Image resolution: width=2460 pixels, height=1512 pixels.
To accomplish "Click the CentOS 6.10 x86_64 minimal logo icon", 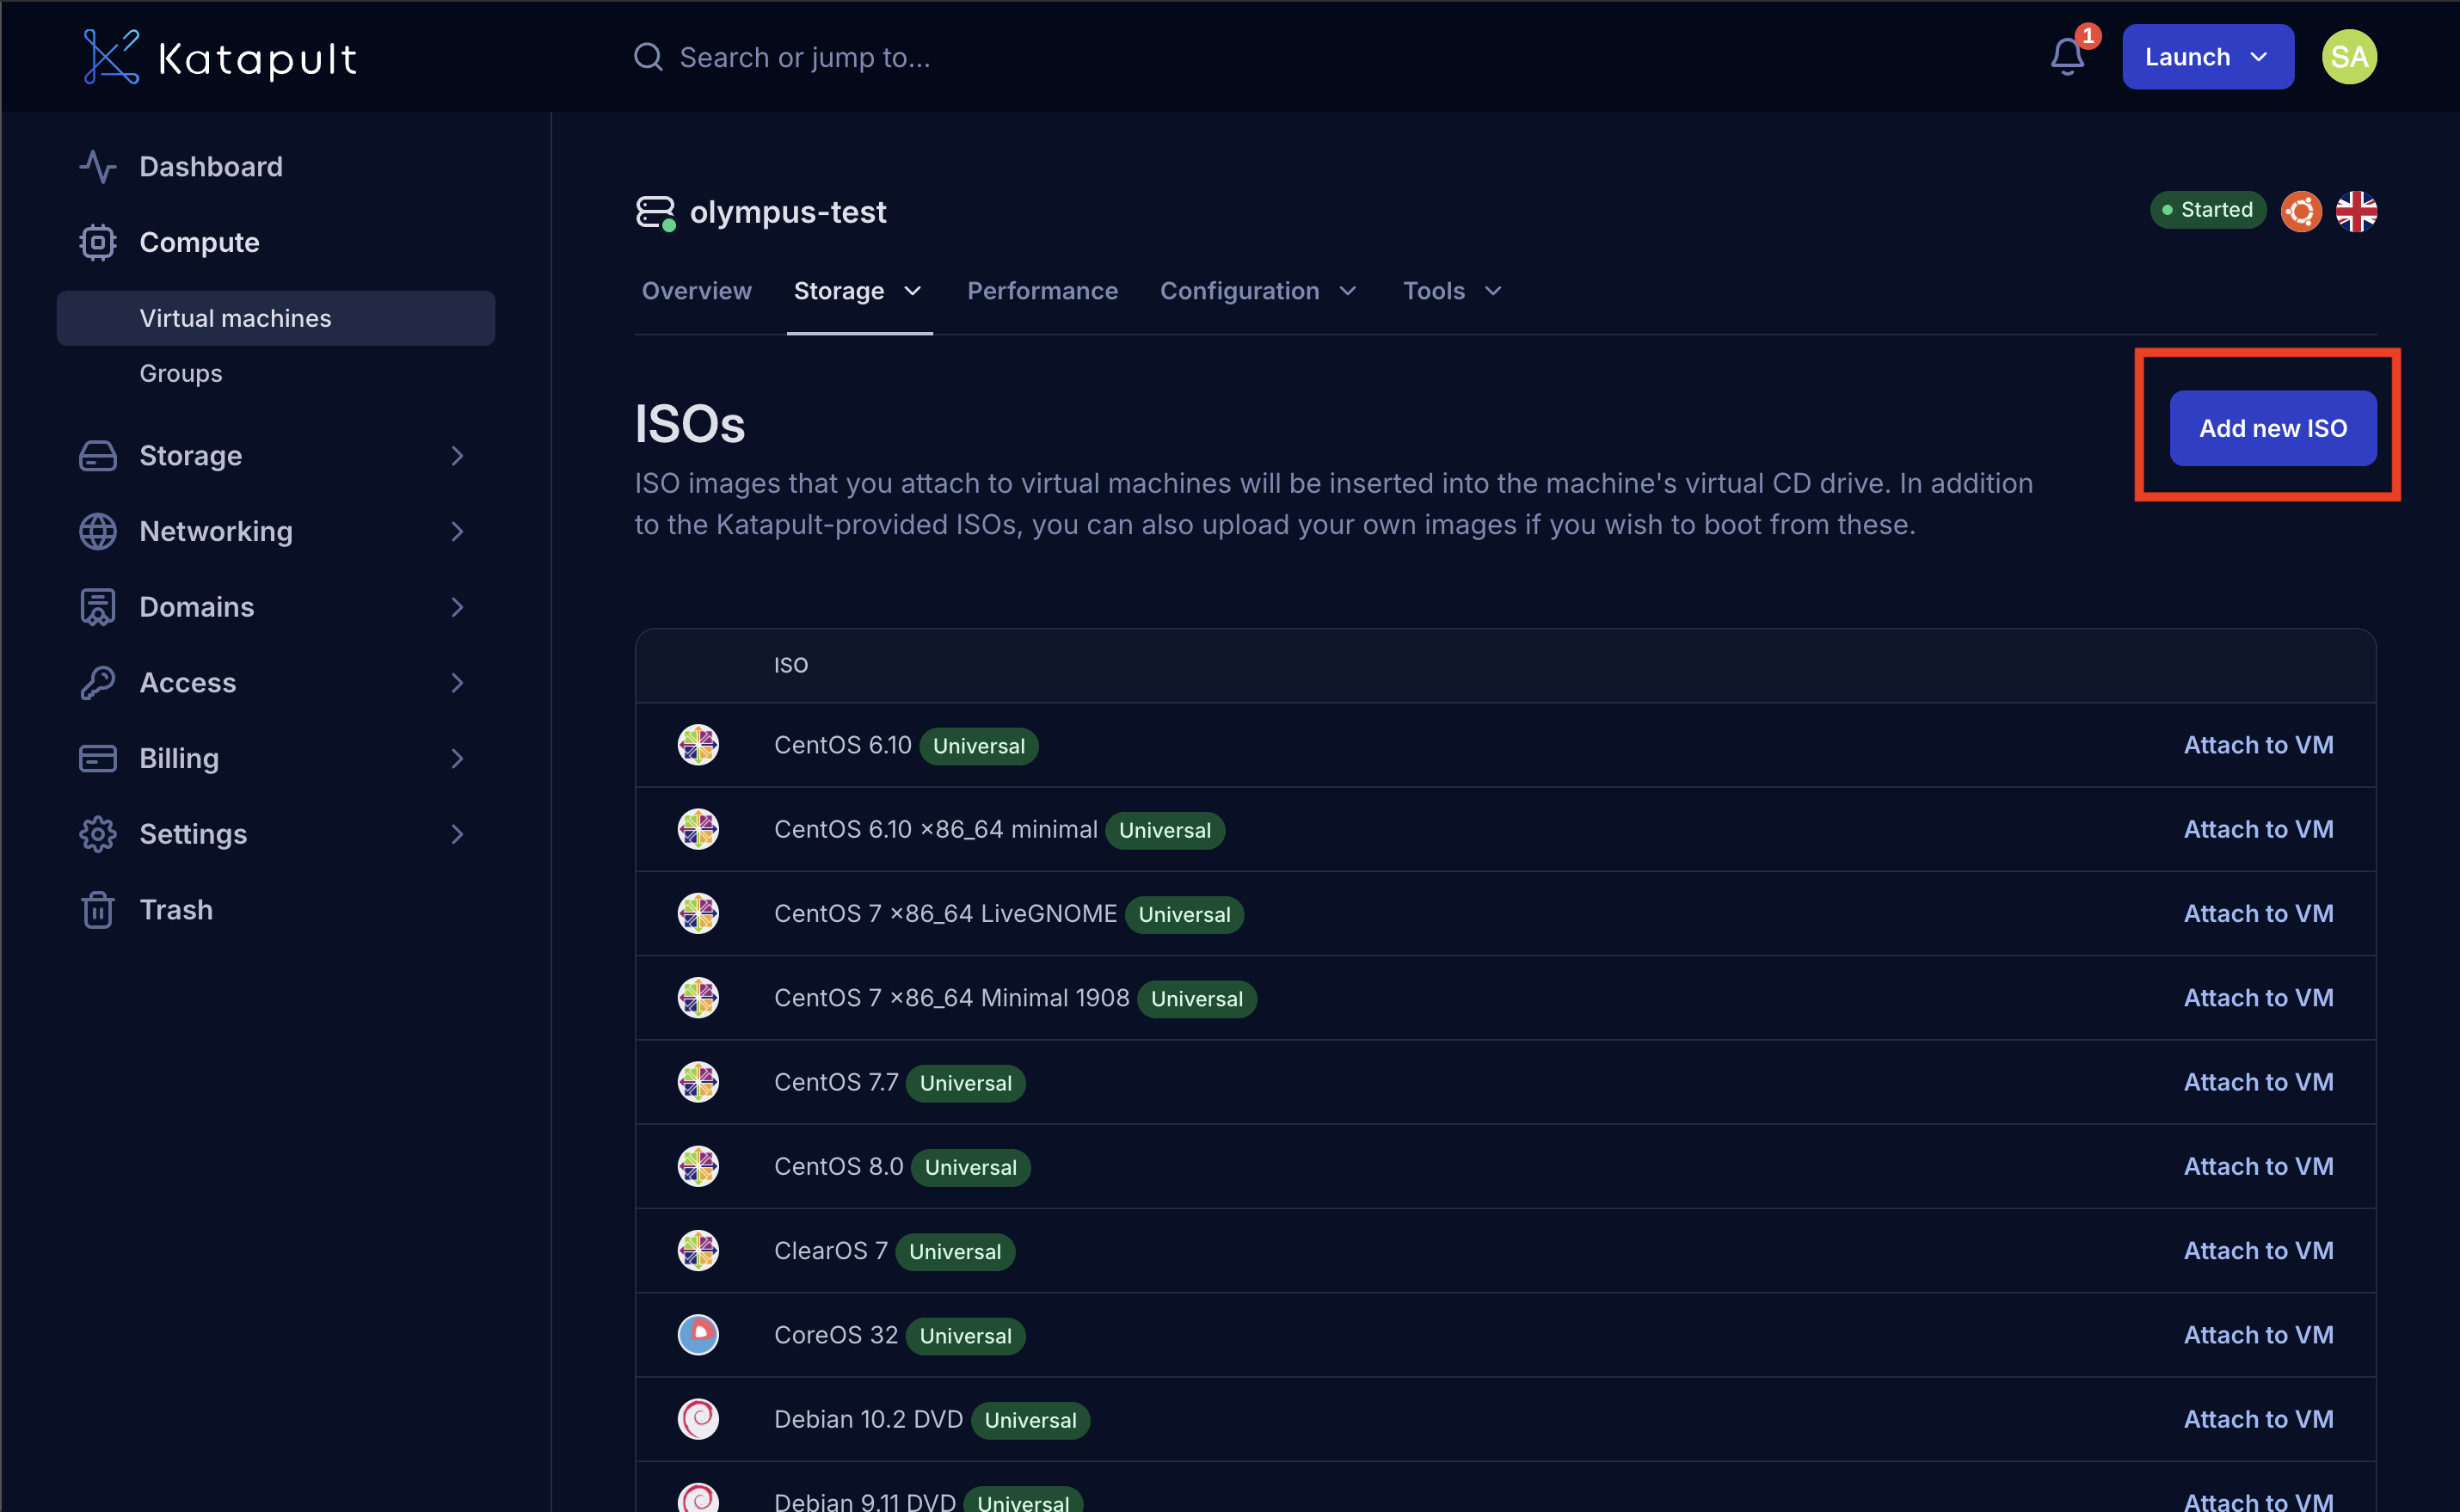I will 698,829.
